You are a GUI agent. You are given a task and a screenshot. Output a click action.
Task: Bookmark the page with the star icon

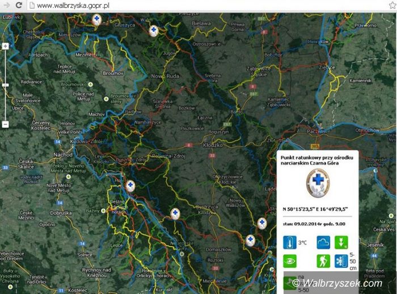pos(391,5)
